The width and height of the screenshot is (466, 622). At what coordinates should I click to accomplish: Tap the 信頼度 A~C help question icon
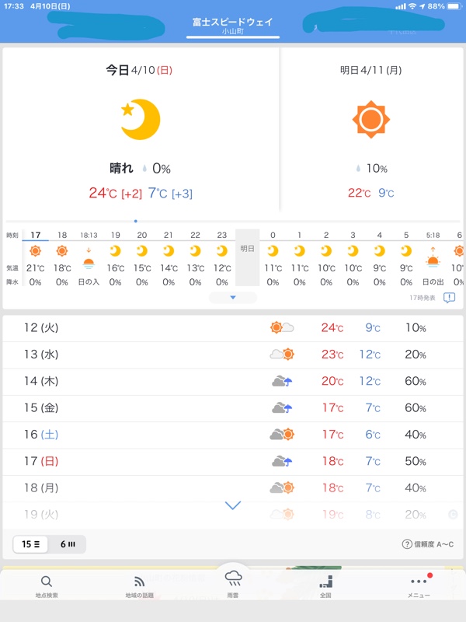407,544
